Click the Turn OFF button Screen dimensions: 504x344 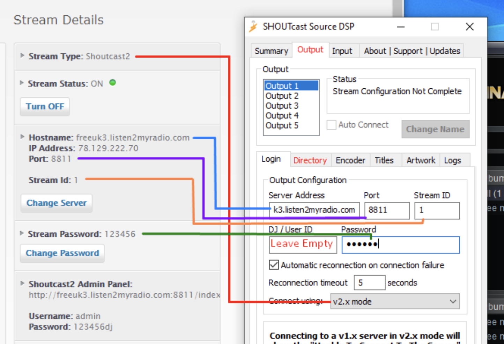pyautogui.click(x=45, y=107)
